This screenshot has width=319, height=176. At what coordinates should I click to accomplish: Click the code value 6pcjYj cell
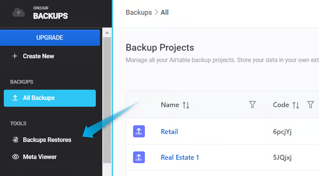click(x=282, y=132)
